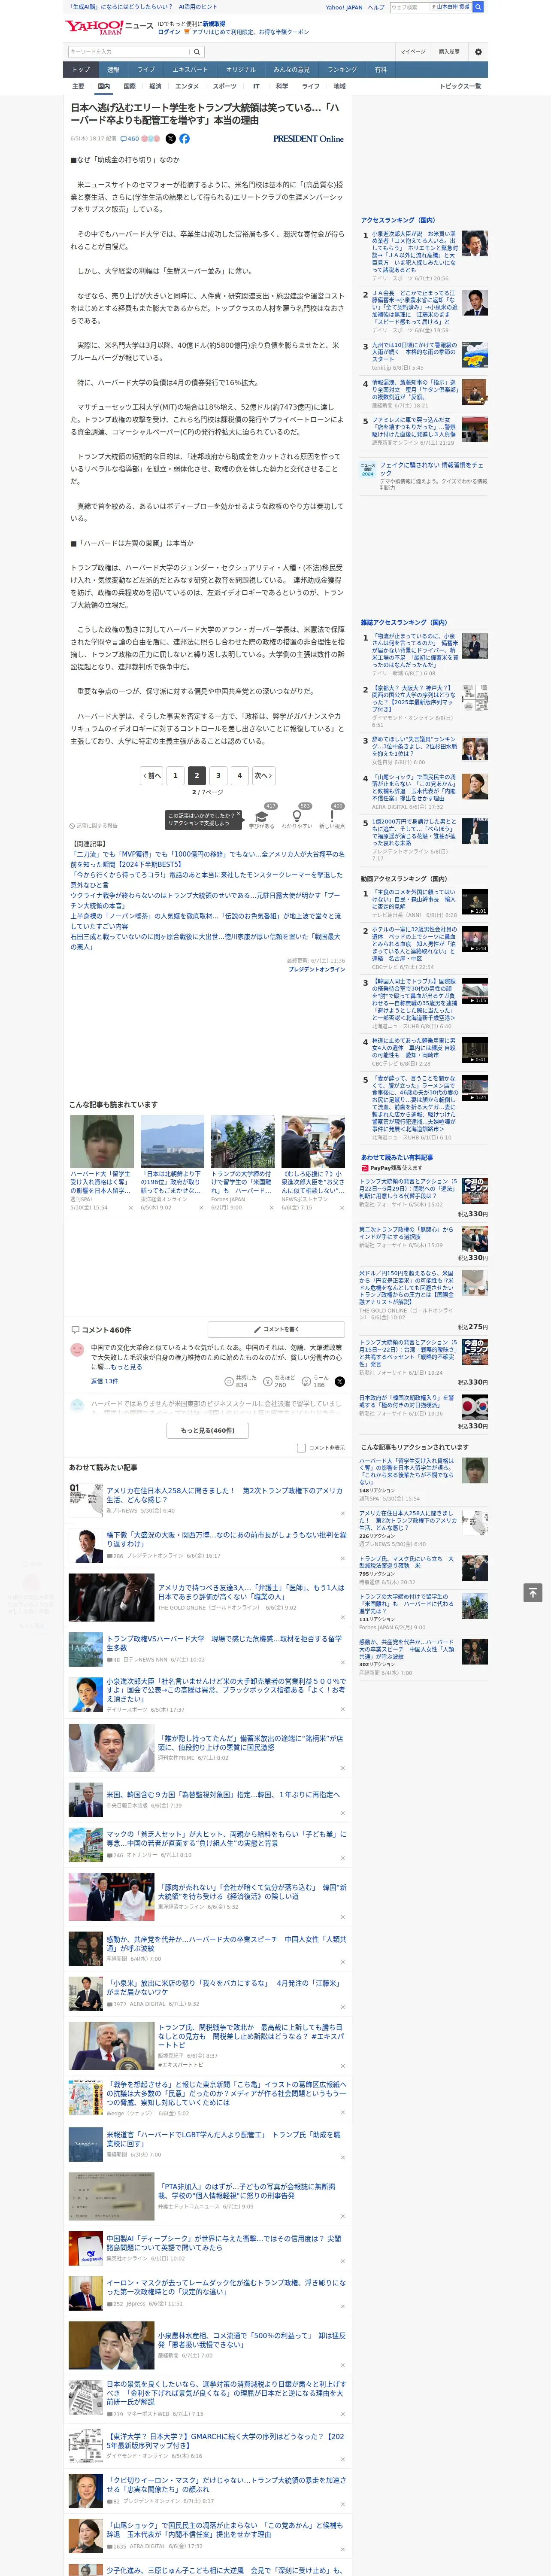Dismiss the ハーバード大「留学生」 recommended card

[x=131, y=1208]
